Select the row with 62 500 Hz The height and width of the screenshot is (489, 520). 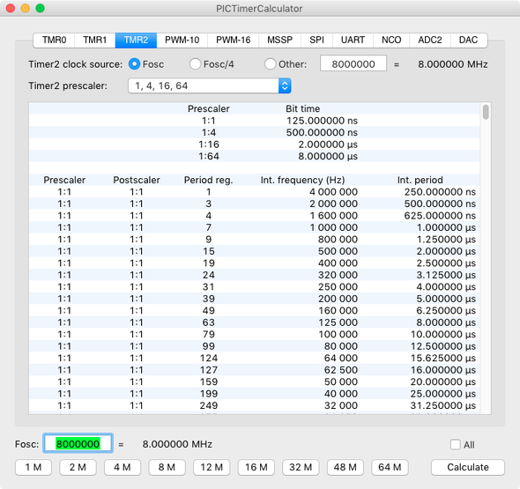tap(255, 370)
